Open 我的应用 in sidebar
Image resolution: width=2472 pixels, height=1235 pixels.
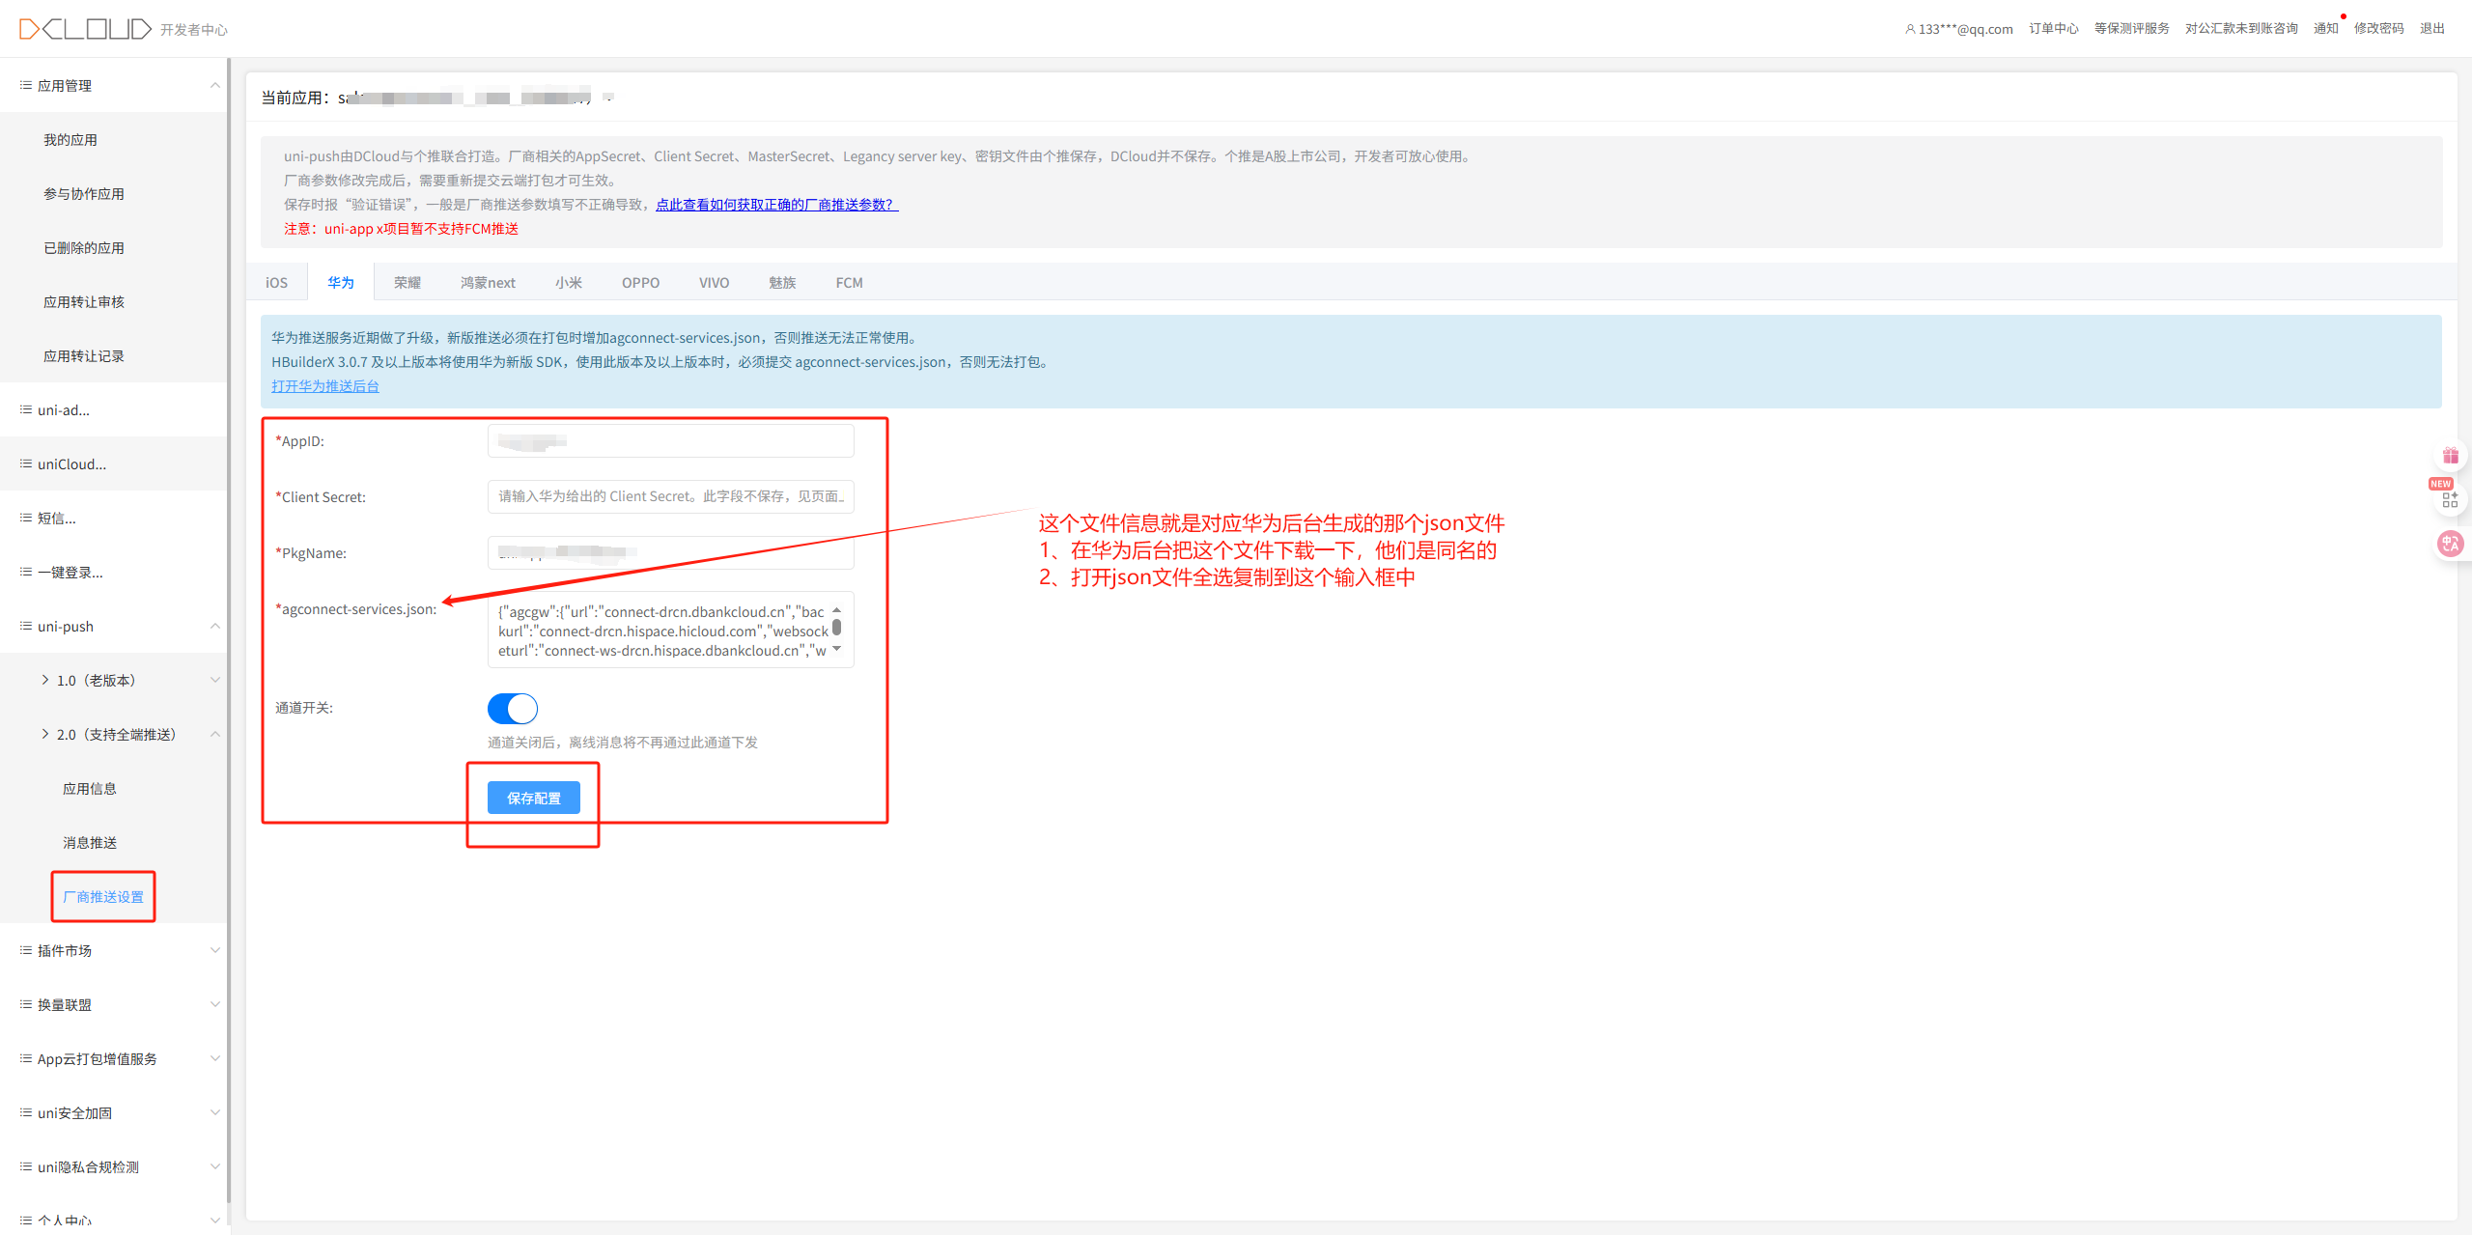[x=70, y=139]
